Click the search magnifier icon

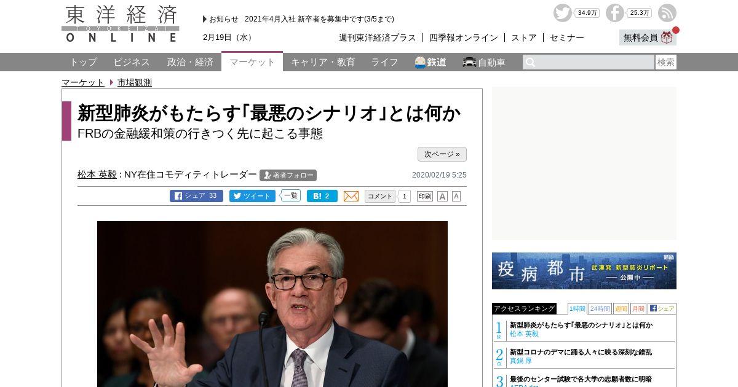click(x=530, y=62)
